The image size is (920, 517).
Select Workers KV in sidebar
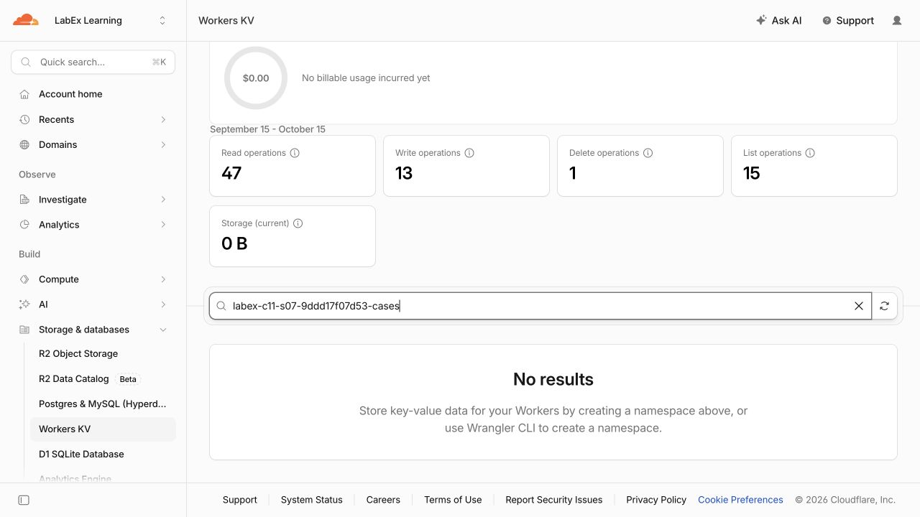click(x=103, y=429)
